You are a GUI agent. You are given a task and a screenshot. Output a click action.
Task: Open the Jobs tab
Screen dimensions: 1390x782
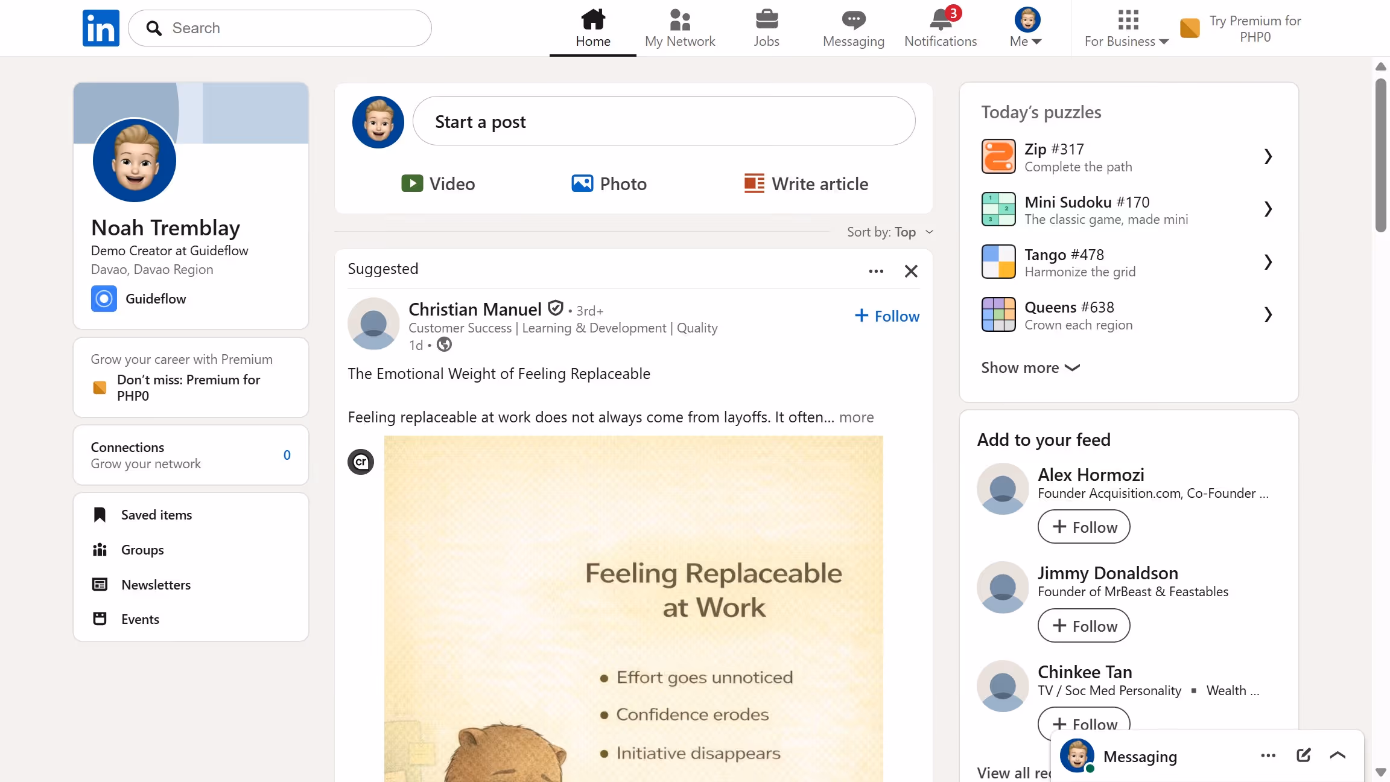(766, 28)
